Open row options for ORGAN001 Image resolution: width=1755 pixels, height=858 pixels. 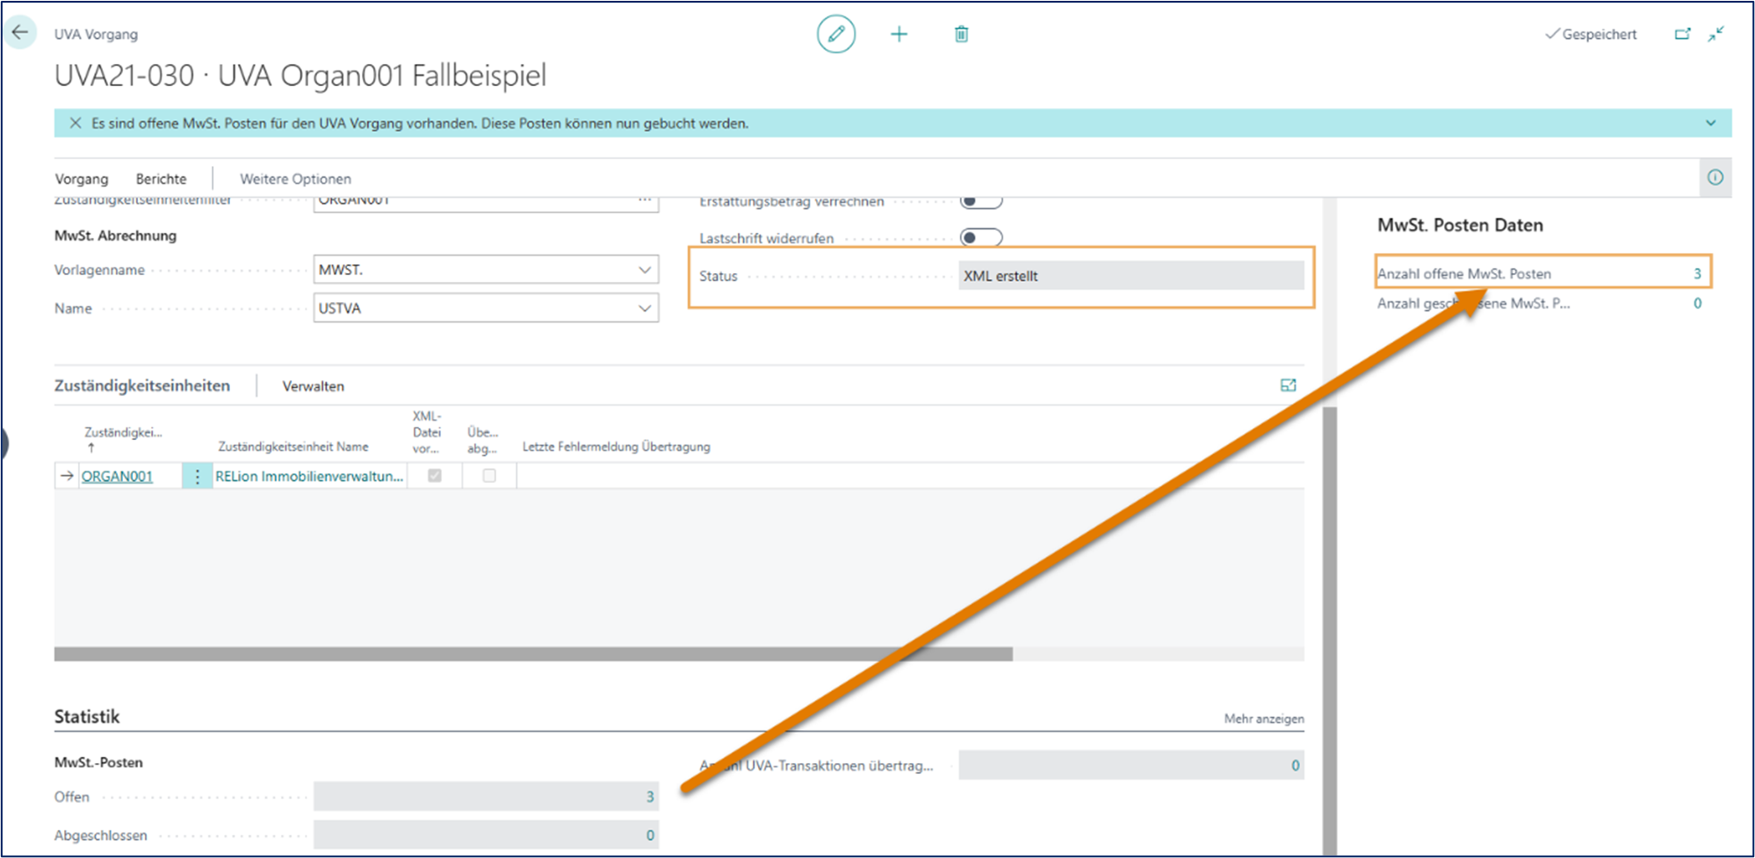coord(198,476)
